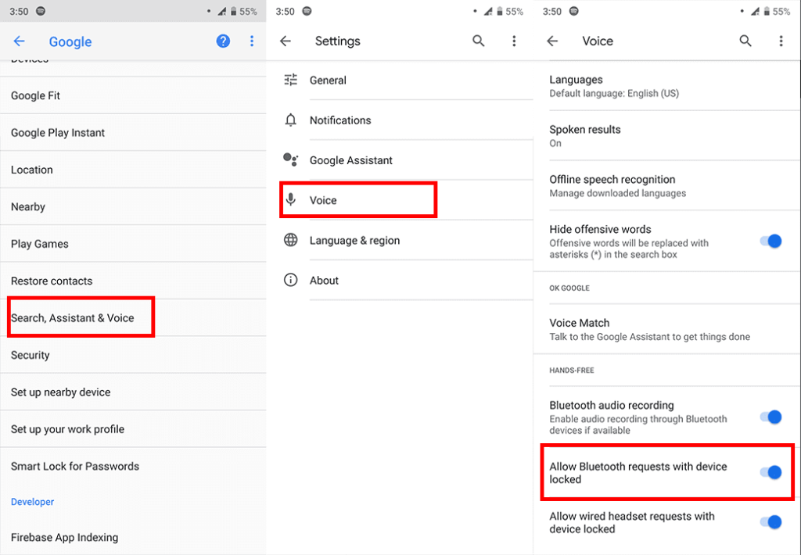Open Play Games settings
Screen dimensions: 801x555
(x=133, y=244)
